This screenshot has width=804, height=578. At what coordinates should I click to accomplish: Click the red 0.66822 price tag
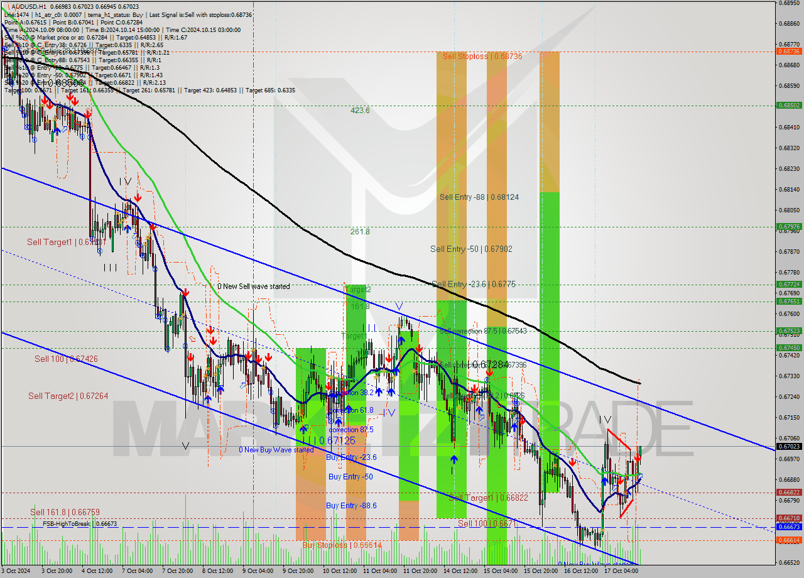coord(788,493)
